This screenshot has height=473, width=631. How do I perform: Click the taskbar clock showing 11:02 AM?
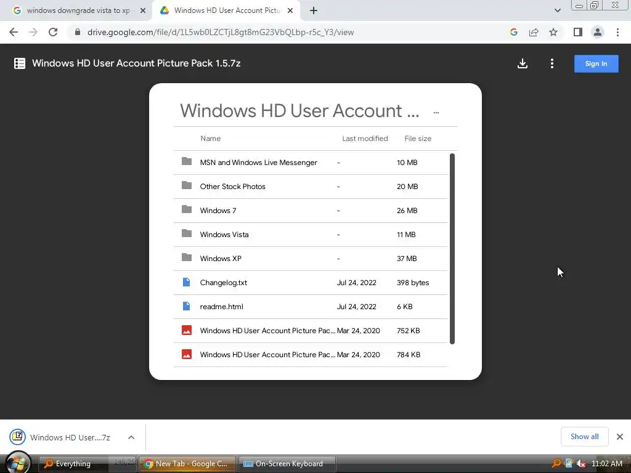607,463
